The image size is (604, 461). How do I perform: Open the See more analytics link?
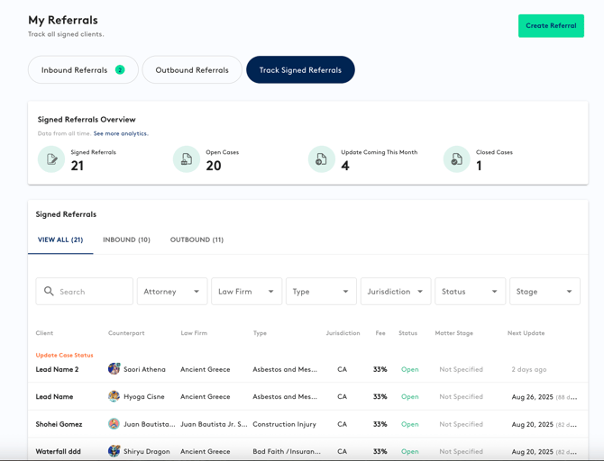pyautogui.click(x=121, y=133)
